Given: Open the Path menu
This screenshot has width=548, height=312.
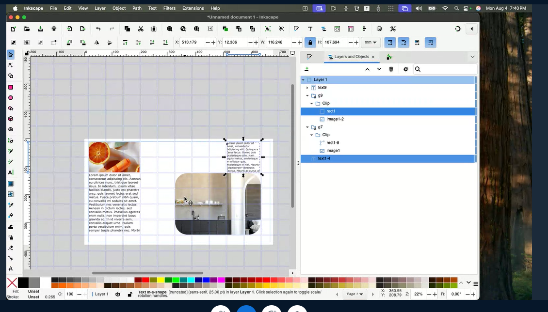Looking at the screenshot, I should pyautogui.click(x=137, y=8).
